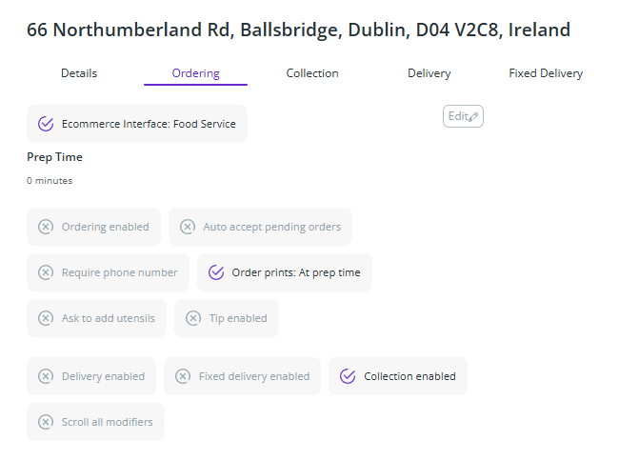Select the Fixed Delivery tab
The width and height of the screenshot is (639, 461).
pos(546,73)
